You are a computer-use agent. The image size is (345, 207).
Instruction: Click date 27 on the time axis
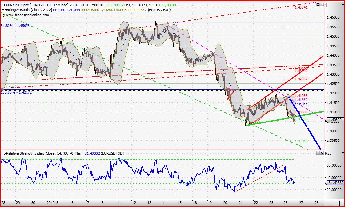[300, 203]
